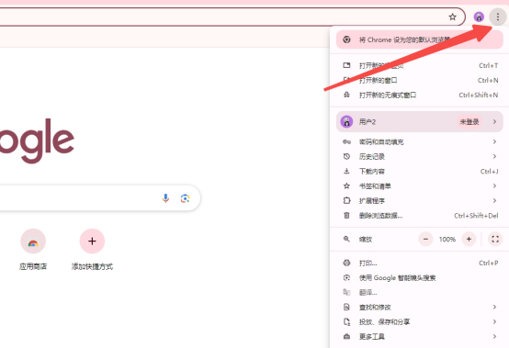
Task: Open the 应用商店 shortcut tile
Action: pos(33,249)
